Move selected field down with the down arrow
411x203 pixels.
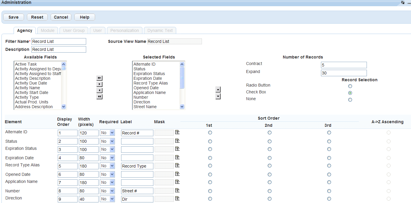(218, 96)
